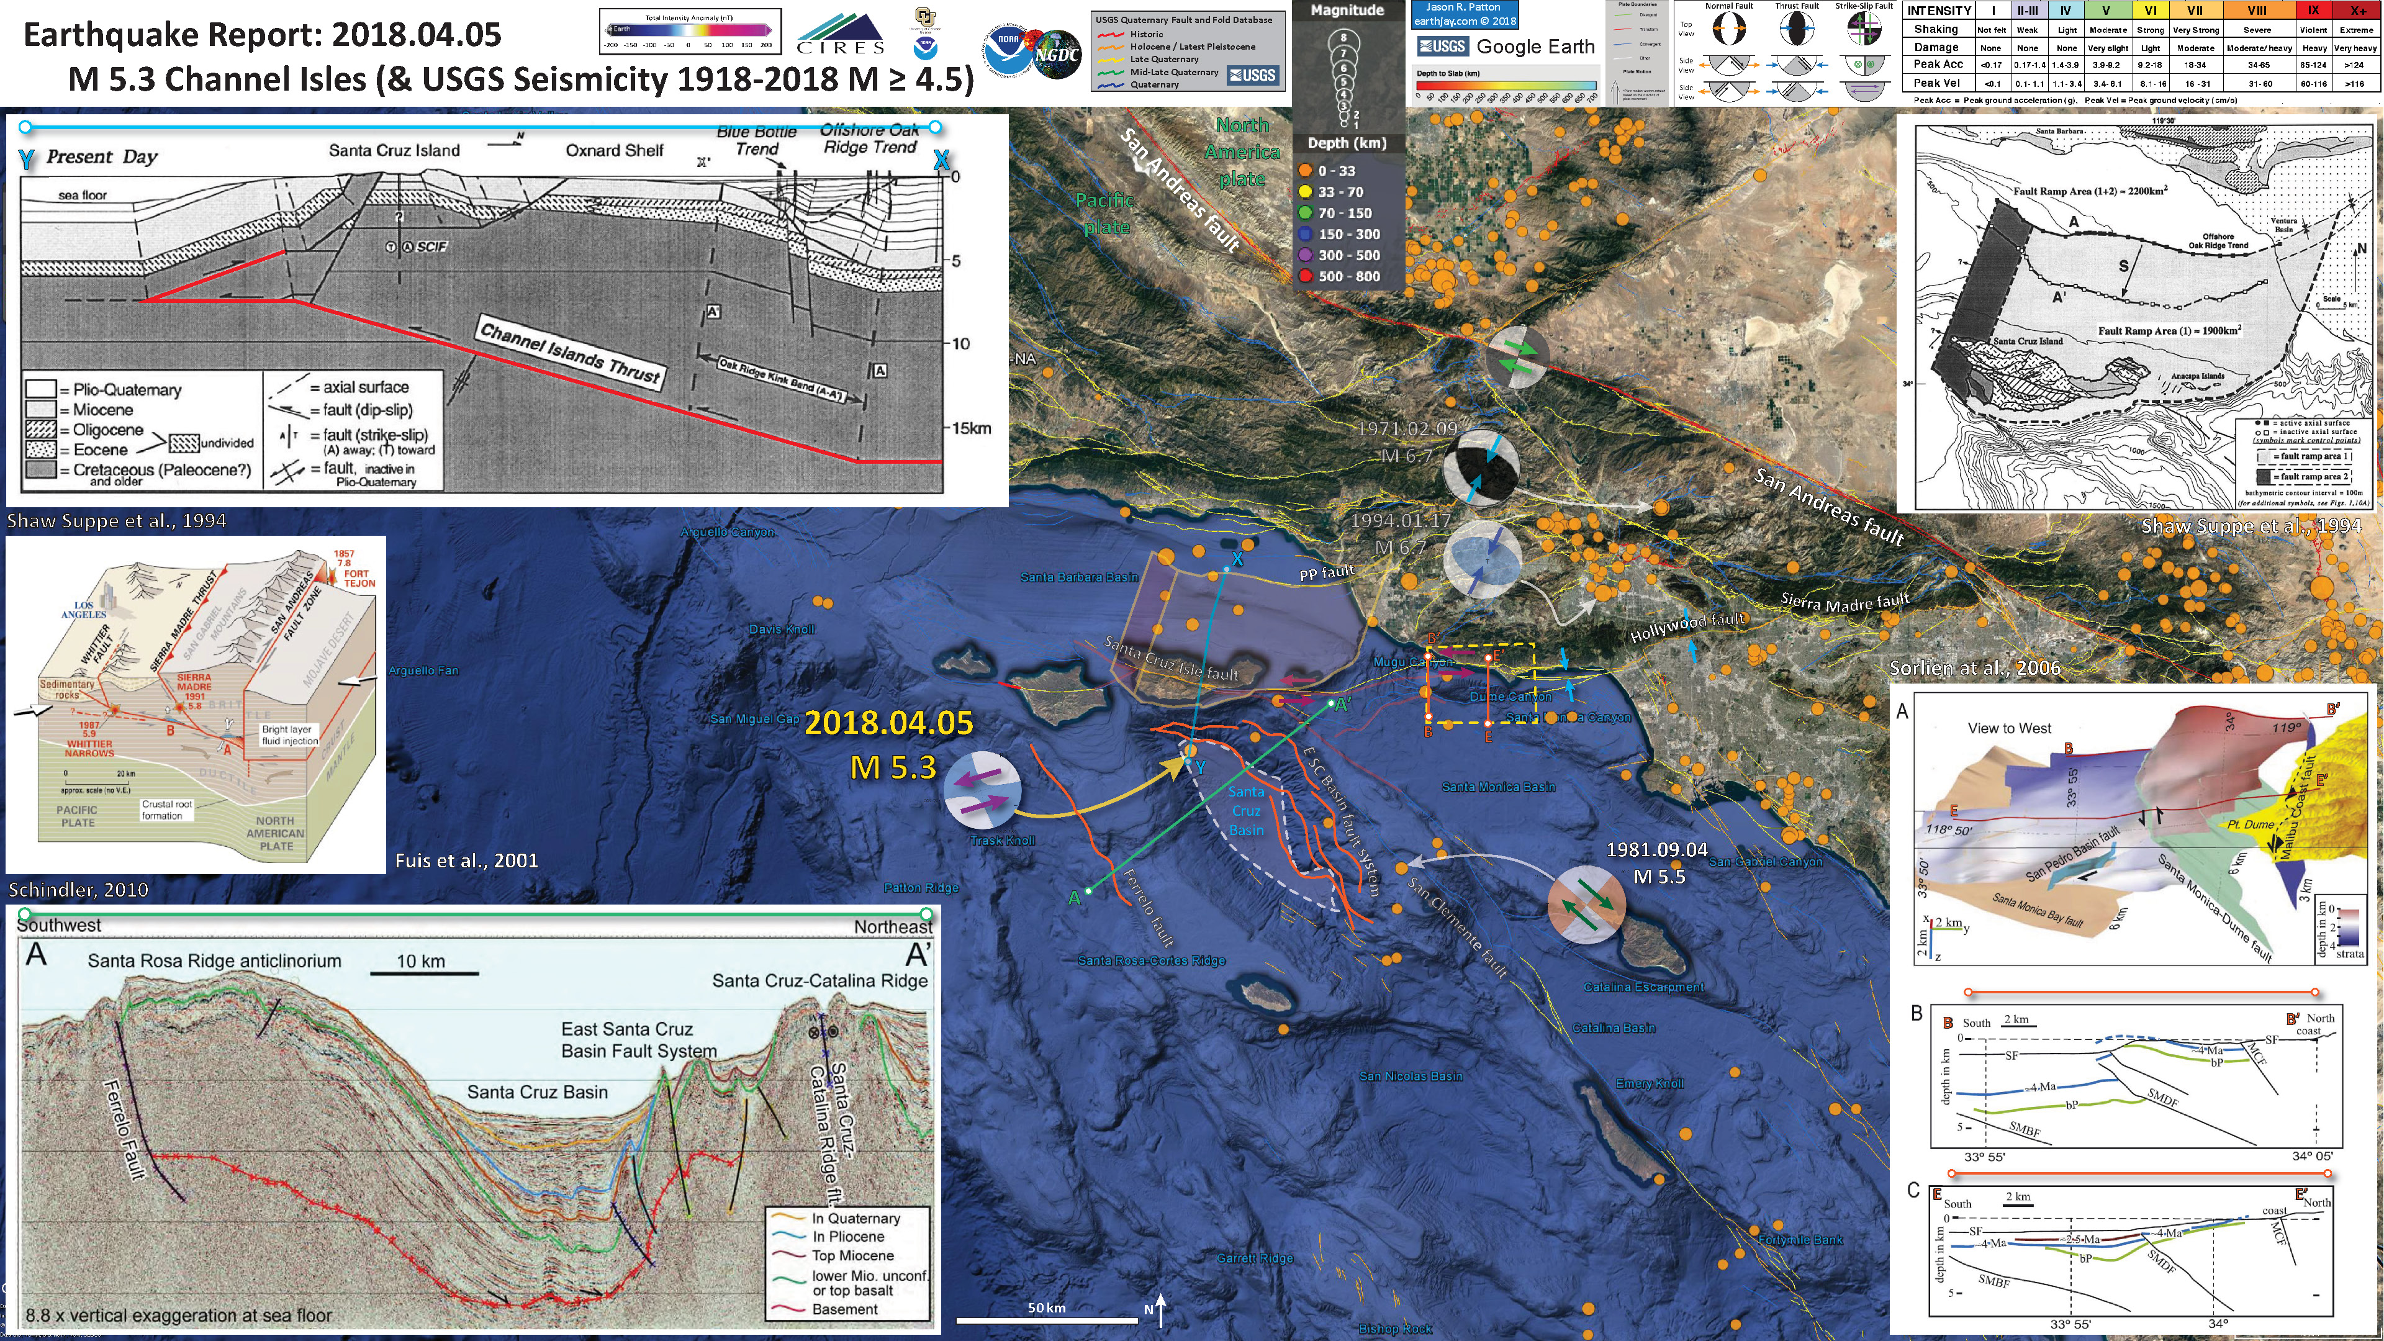Click the 'Santa Cruz Basin' map label
Viewport: 2384px width, 1341px height.
coord(1245,811)
